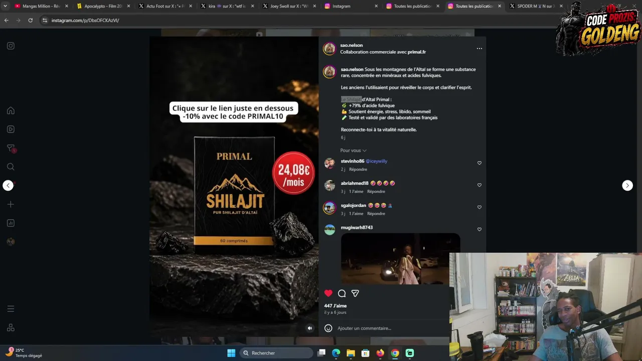Image resolution: width=642 pixels, height=361 pixels.
Task: Open Task View on the taskbar
Action: click(x=322, y=353)
